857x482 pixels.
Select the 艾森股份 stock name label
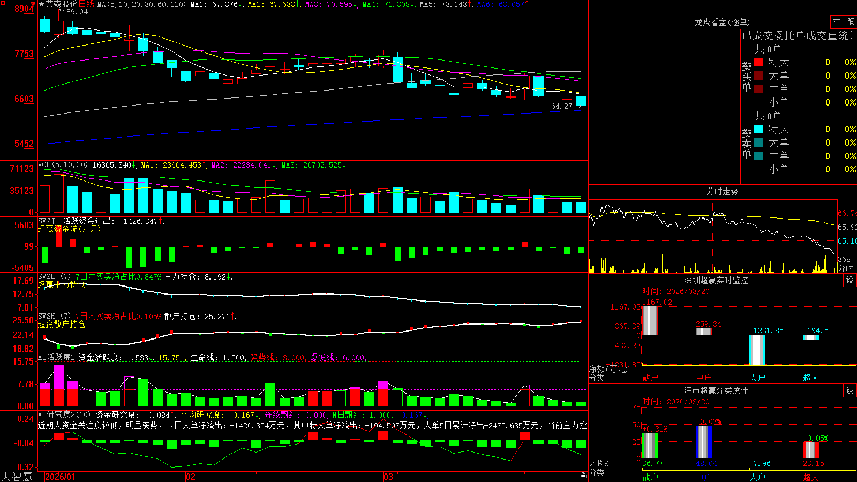[x=62, y=4]
